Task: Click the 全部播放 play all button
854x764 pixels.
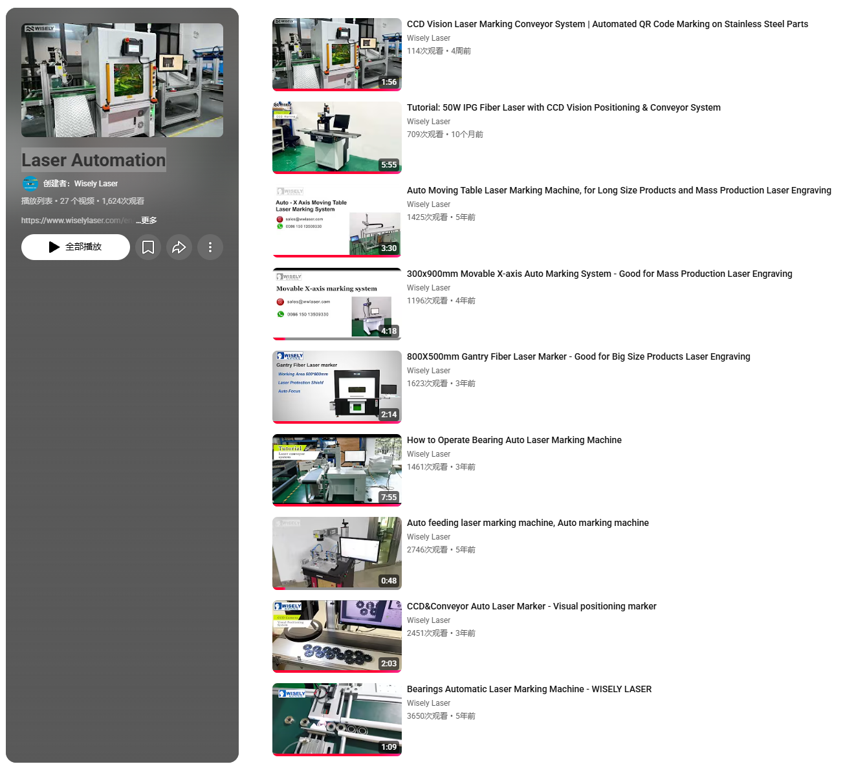Action: click(x=76, y=247)
